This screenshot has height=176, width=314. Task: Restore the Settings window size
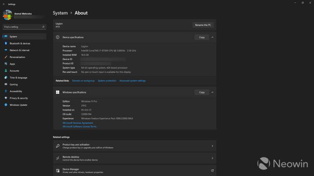pos(302,3)
